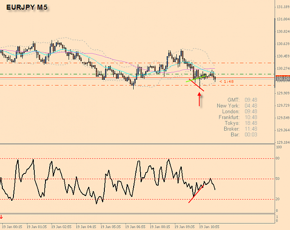
Task: Click the 130.824 price scale value
Action: coord(283,32)
